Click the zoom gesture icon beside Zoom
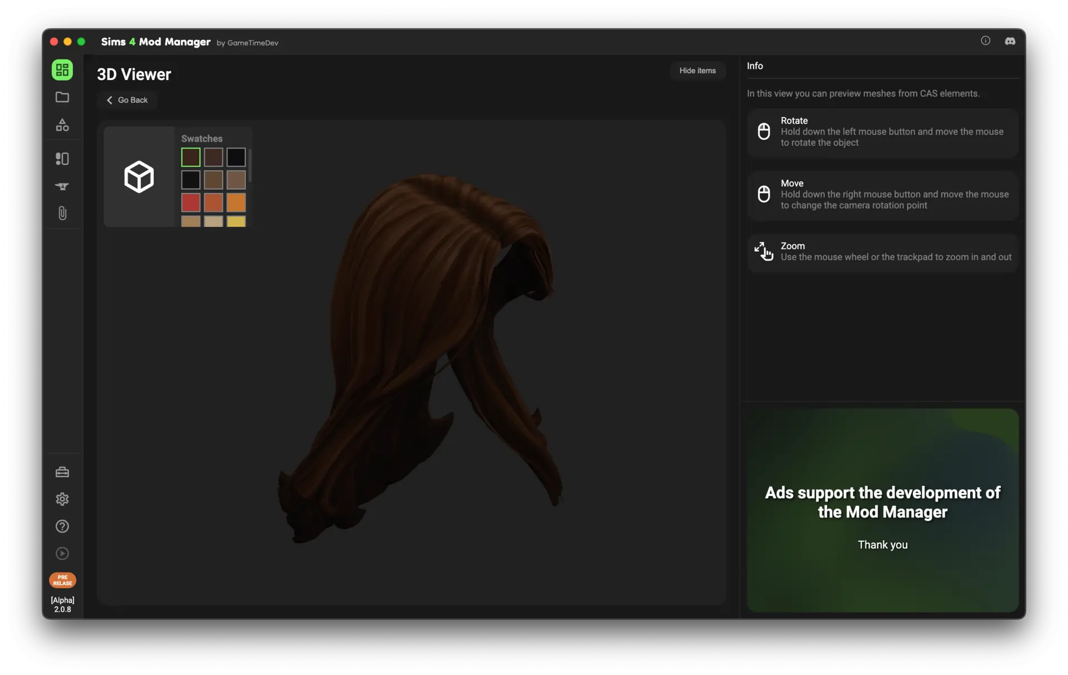The width and height of the screenshot is (1068, 675). tap(764, 251)
